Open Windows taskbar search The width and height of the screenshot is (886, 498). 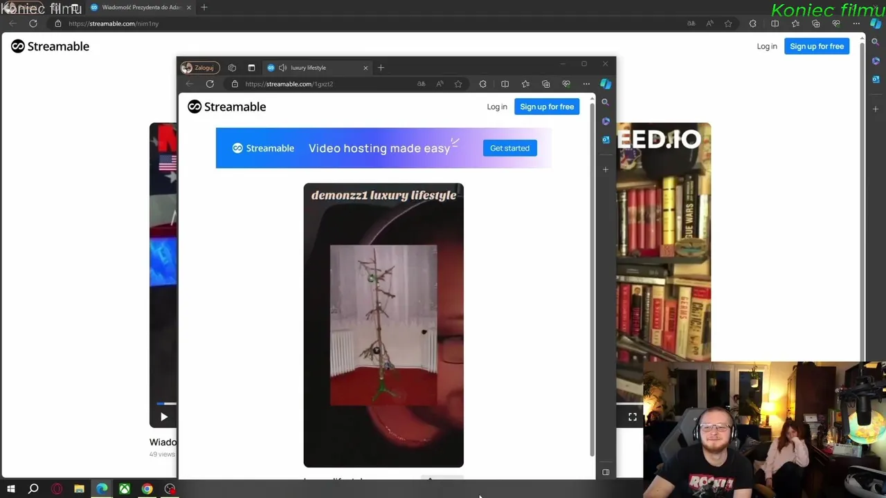pos(33,489)
